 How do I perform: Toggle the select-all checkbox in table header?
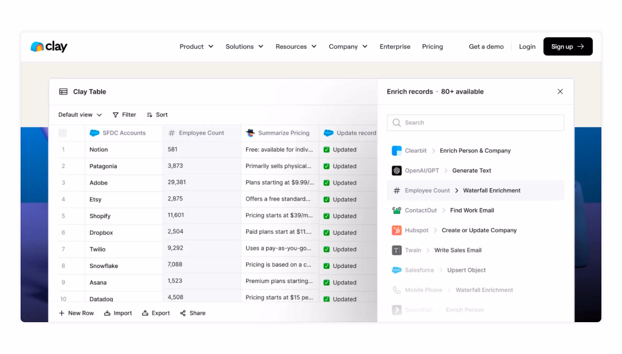pos(62,133)
